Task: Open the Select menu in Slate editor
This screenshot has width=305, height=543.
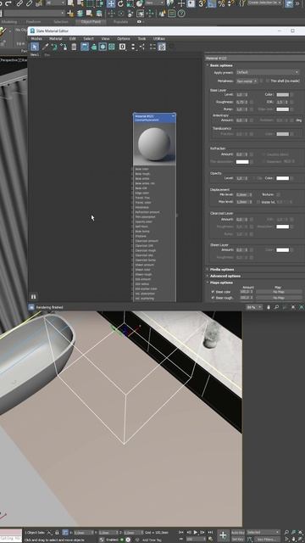Action: pyautogui.click(x=88, y=39)
